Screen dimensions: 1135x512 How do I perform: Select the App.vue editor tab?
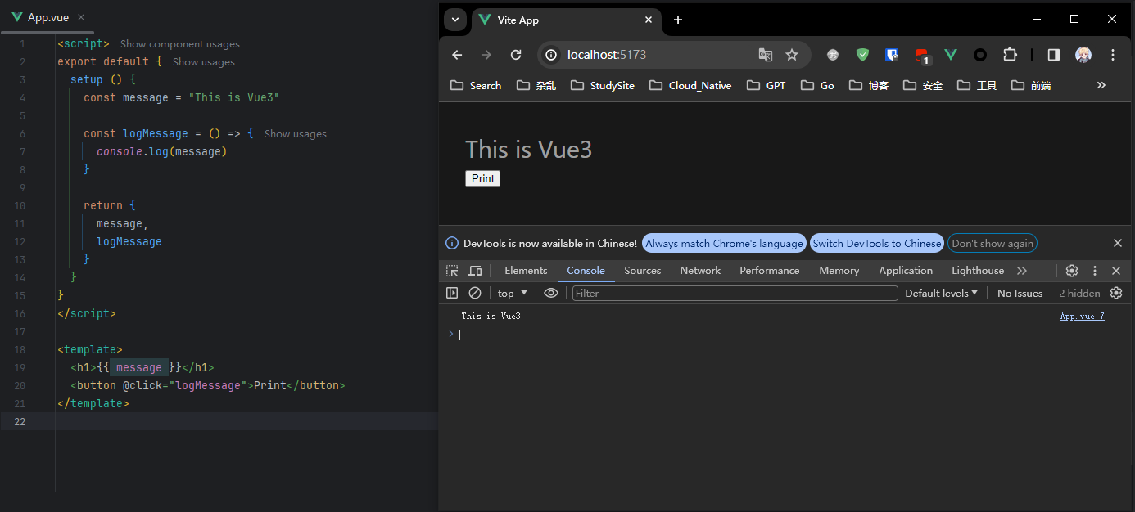[x=48, y=17]
